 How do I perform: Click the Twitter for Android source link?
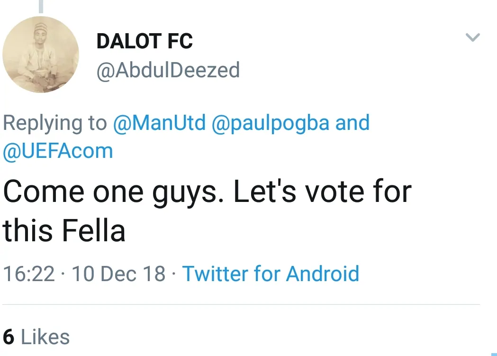(x=271, y=274)
